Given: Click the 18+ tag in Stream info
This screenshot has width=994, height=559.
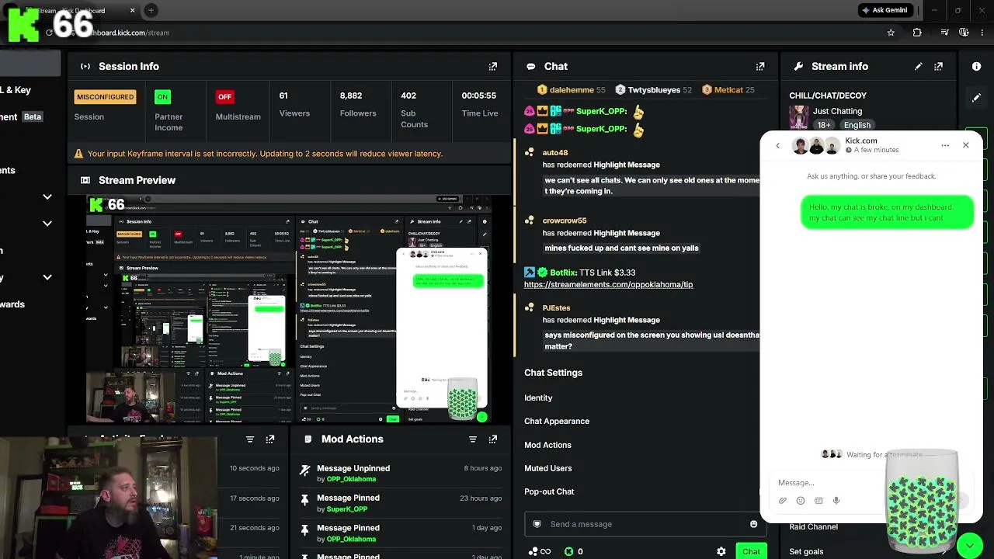Looking at the screenshot, I should pyautogui.click(x=824, y=125).
